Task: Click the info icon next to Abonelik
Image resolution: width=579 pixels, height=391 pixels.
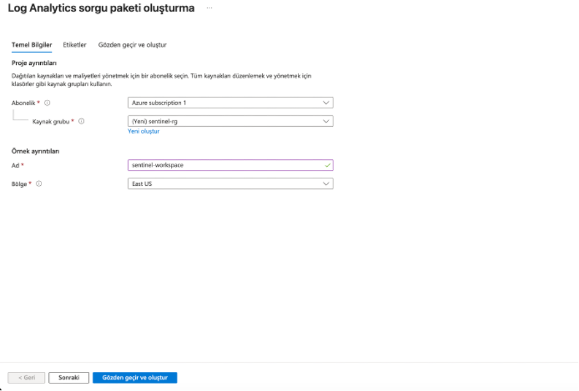Action: click(47, 103)
